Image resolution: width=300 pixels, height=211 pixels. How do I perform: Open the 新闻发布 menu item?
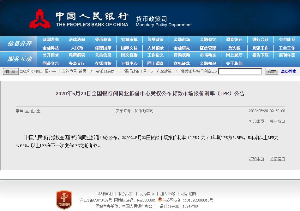tap(51, 40)
